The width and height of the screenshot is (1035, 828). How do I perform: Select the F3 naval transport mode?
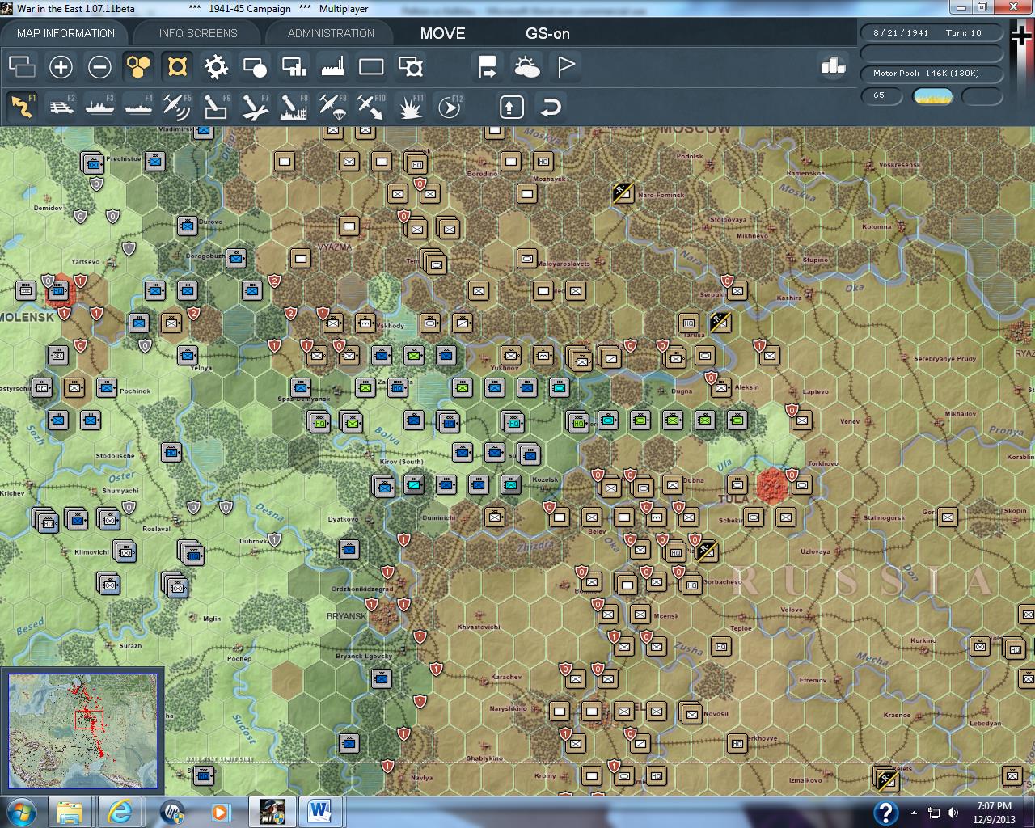(99, 107)
